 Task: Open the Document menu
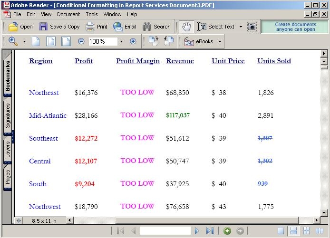tap(68, 14)
